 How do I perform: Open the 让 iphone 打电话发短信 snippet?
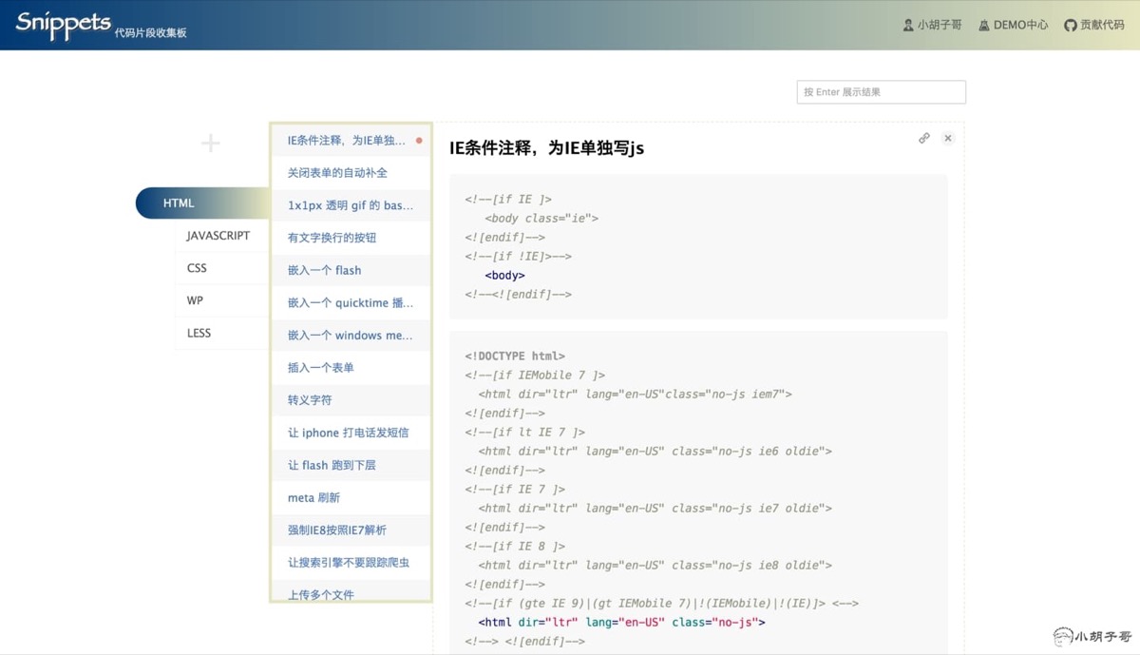click(x=348, y=433)
